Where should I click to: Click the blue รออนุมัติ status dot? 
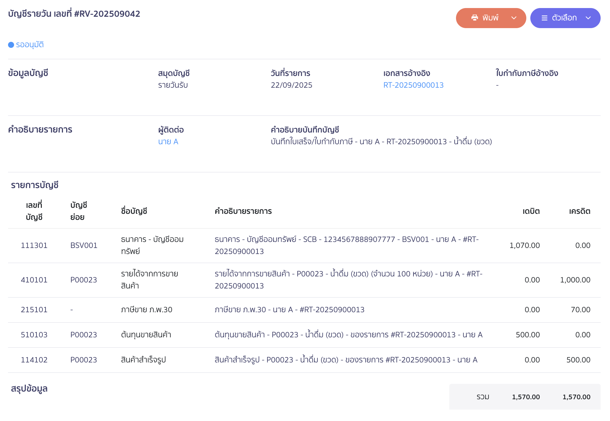point(11,45)
